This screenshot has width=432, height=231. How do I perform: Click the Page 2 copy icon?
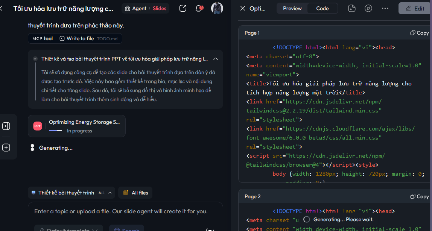point(412,196)
